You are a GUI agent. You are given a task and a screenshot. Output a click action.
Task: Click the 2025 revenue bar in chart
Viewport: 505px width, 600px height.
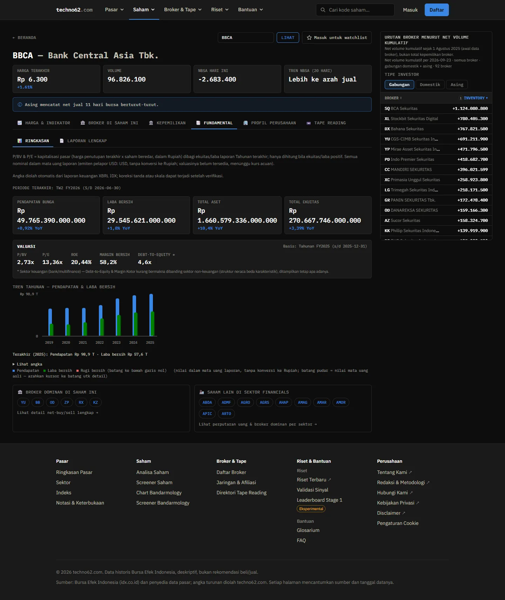(x=151, y=315)
